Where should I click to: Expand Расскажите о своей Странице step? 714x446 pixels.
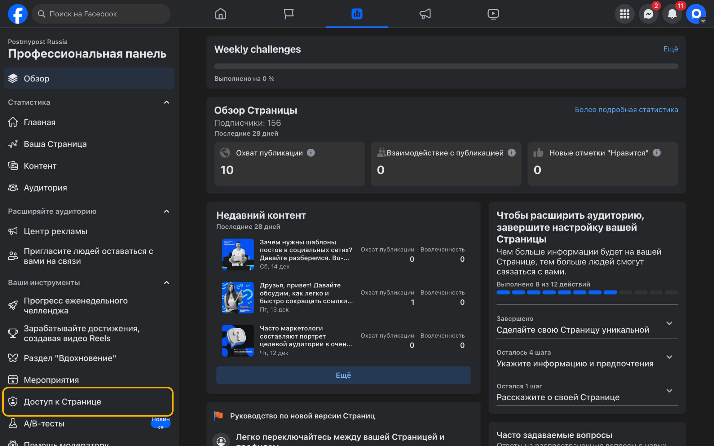click(x=669, y=391)
